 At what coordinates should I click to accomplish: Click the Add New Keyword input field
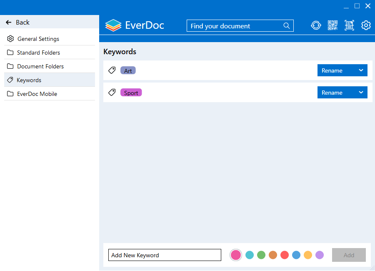point(165,255)
